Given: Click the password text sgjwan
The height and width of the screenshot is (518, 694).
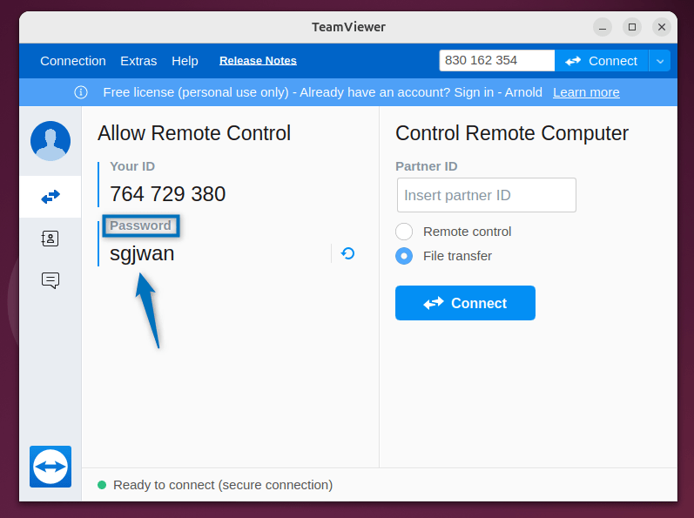Looking at the screenshot, I should (x=142, y=254).
